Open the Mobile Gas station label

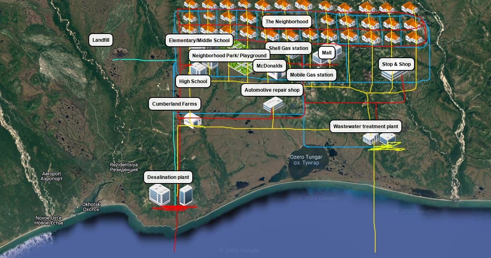point(311,75)
